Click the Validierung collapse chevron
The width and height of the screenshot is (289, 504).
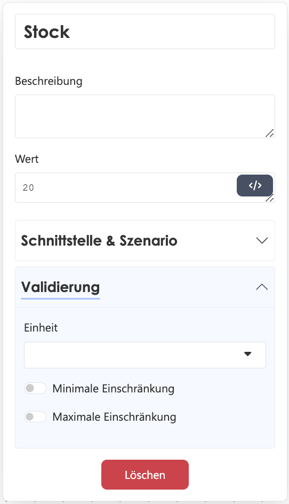(x=262, y=287)
